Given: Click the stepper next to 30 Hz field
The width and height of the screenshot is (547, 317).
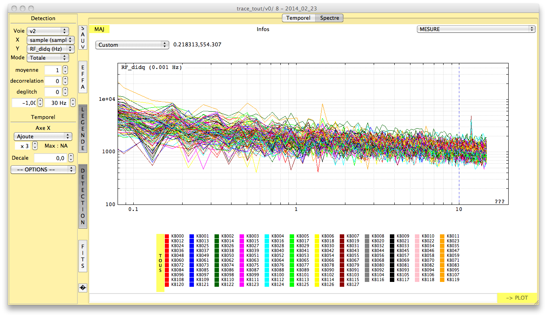Looking at the screenshot, I should click(73, 102).
